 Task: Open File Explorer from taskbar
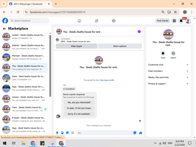(24, 143)
